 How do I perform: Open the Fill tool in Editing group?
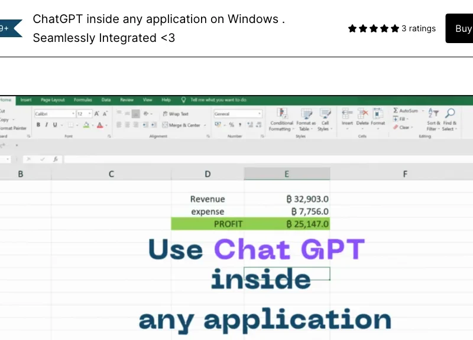400,119
